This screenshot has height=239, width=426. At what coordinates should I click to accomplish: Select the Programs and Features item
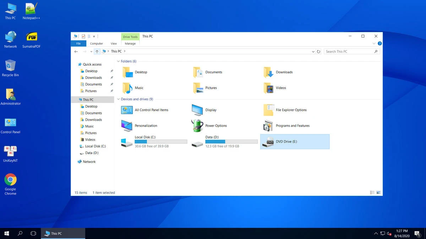[286, 126]
